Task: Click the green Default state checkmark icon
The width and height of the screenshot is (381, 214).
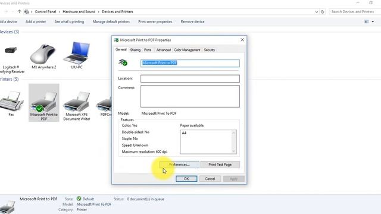Action: (x=79, y=199)
